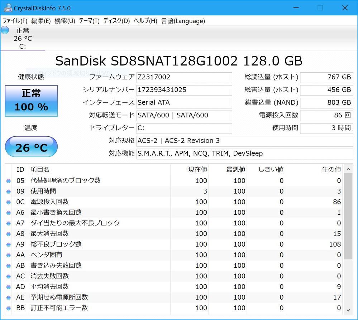This screenshot has height=320, width=358.
Task: Click the 総書込量 (ホスト) value 456 GB
Action: coord(326,90)
